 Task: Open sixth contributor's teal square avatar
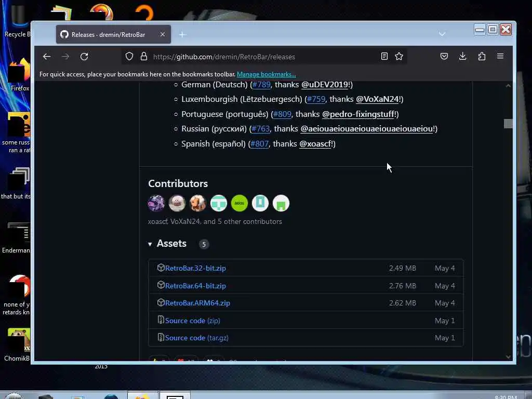(x=260, y=203)
